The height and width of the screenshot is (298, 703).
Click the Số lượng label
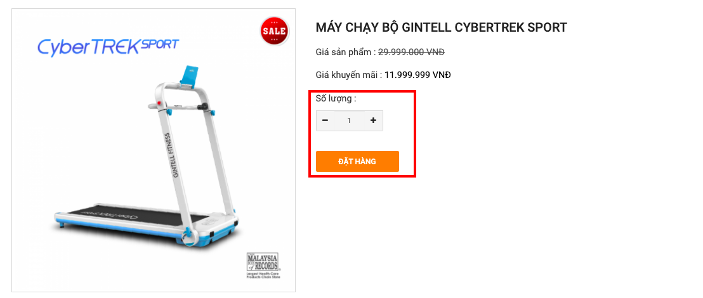pyautogui.click(x=336, y=98)
